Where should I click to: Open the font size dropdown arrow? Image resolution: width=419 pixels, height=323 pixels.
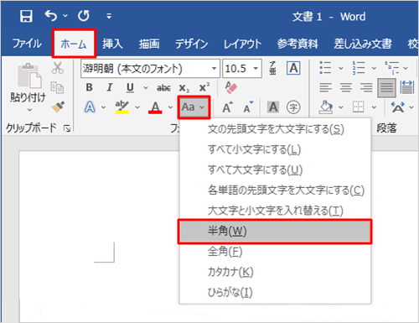pyautogui.click(x=256, y=68)
